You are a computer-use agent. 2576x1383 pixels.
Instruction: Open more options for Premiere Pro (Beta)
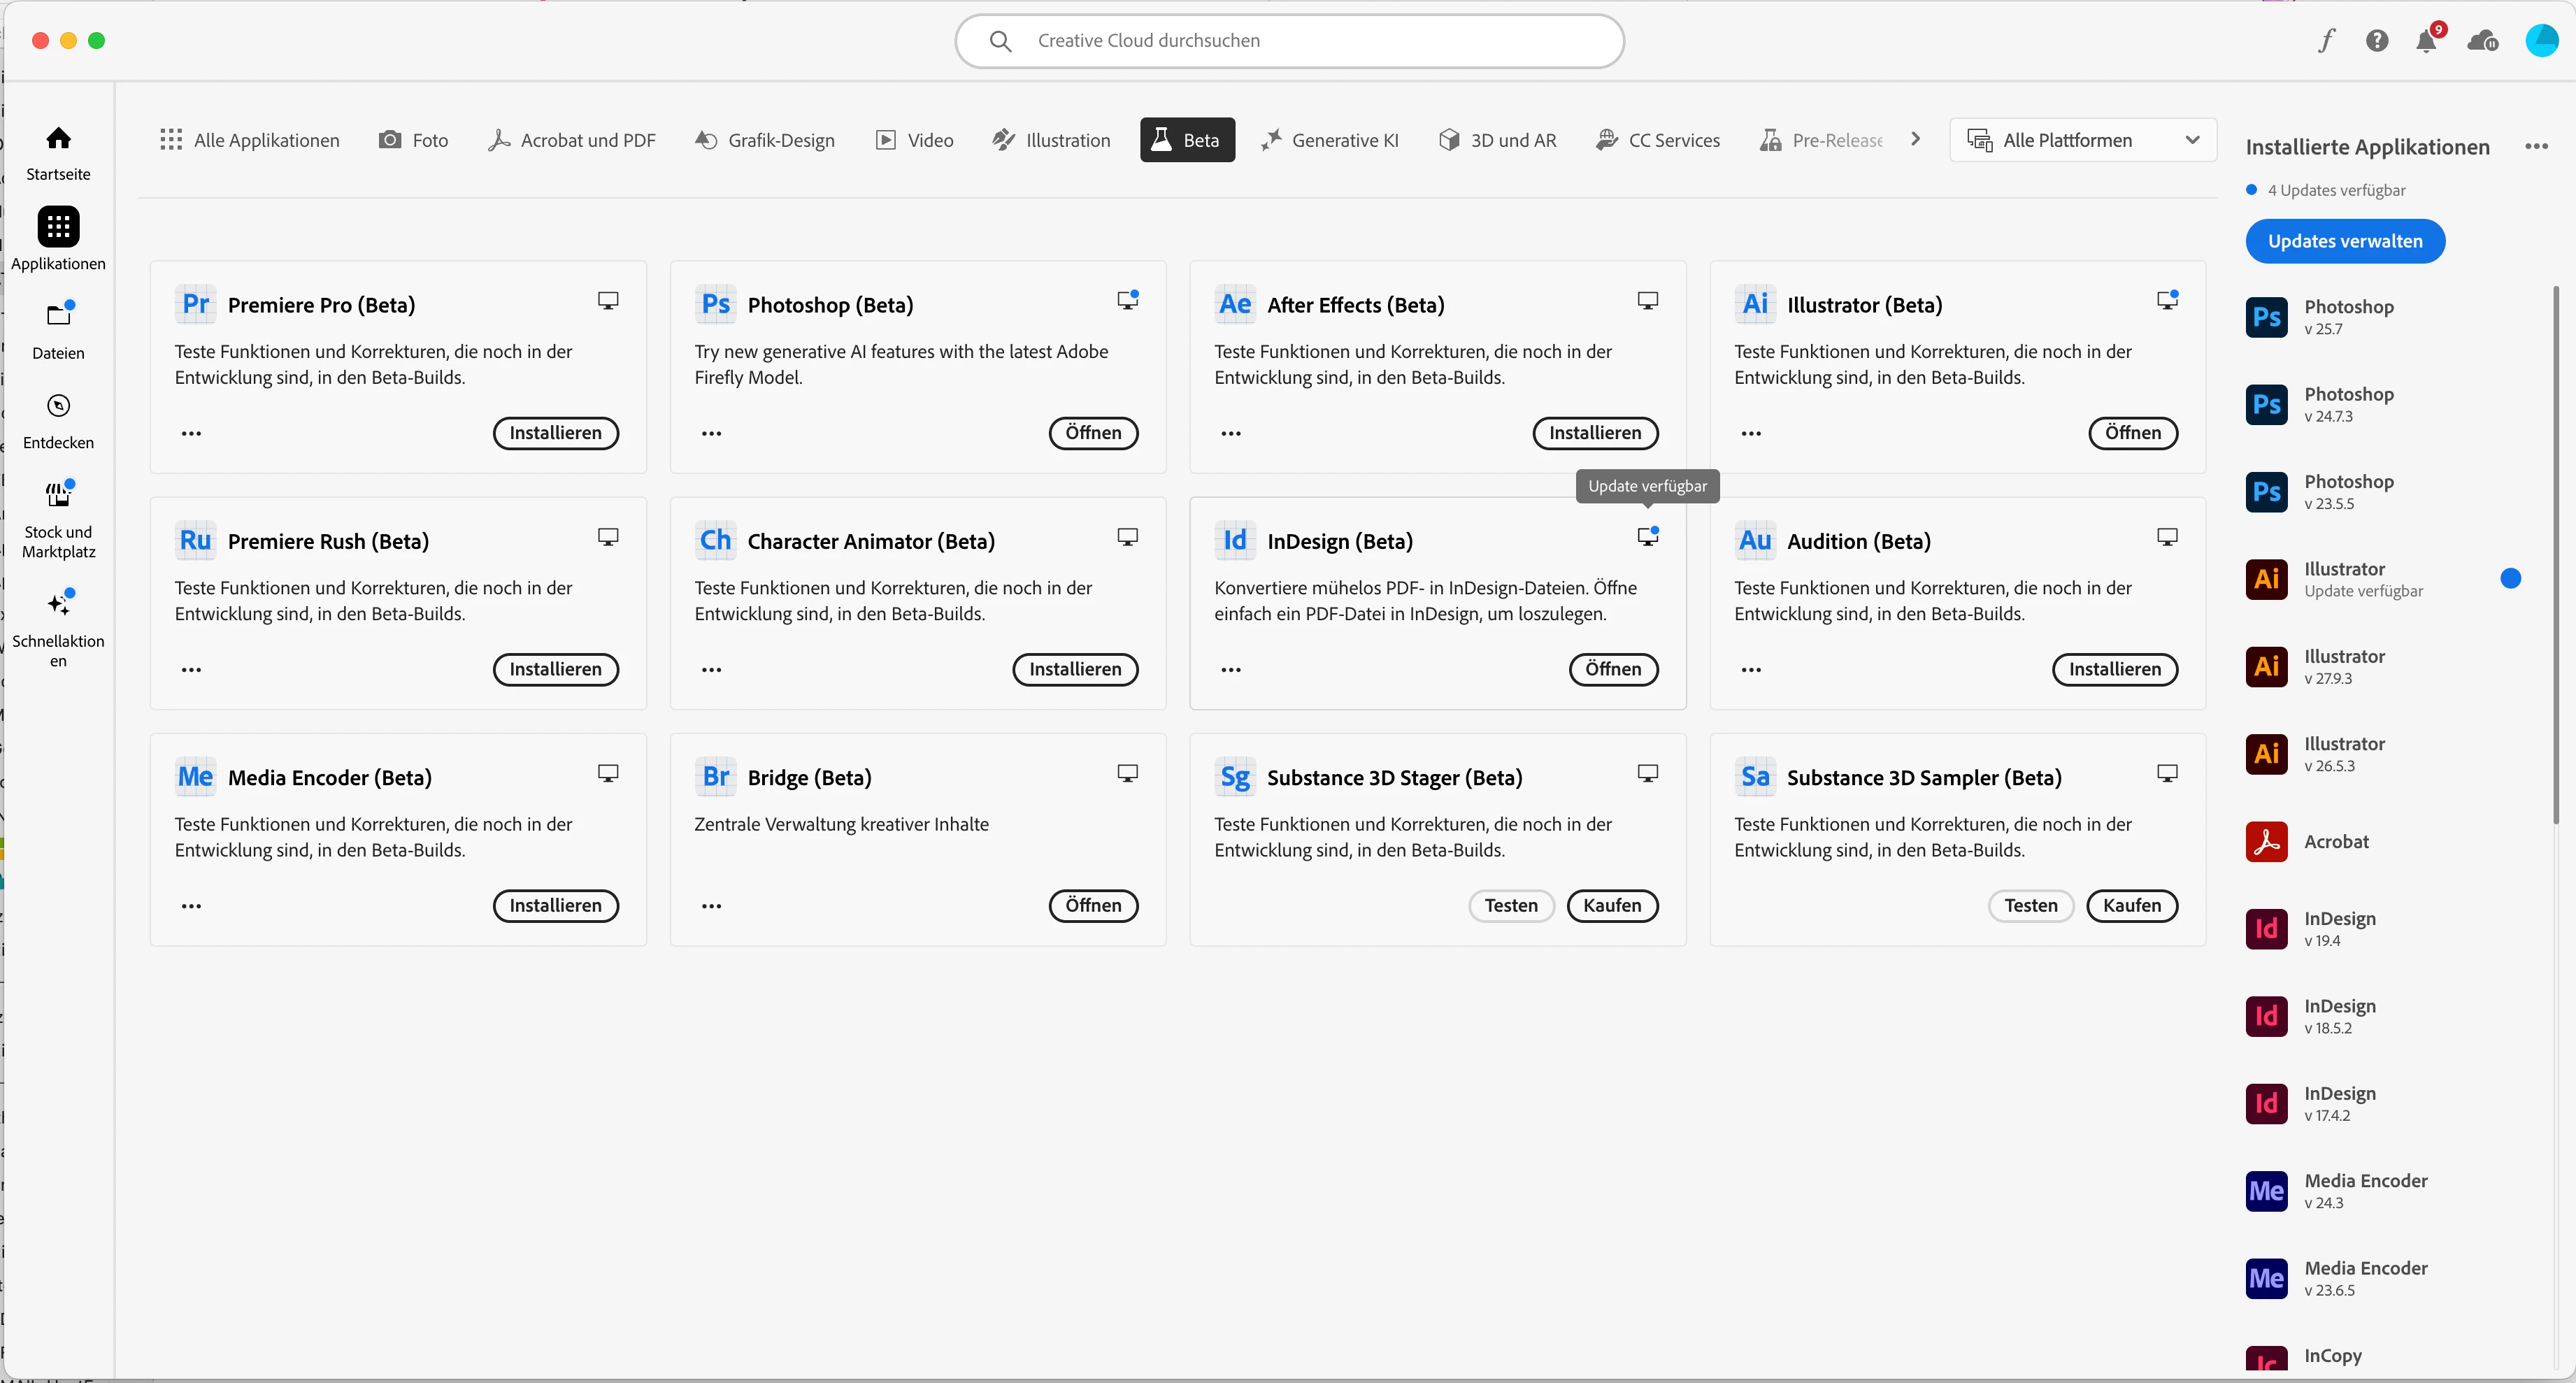[191, 434]
